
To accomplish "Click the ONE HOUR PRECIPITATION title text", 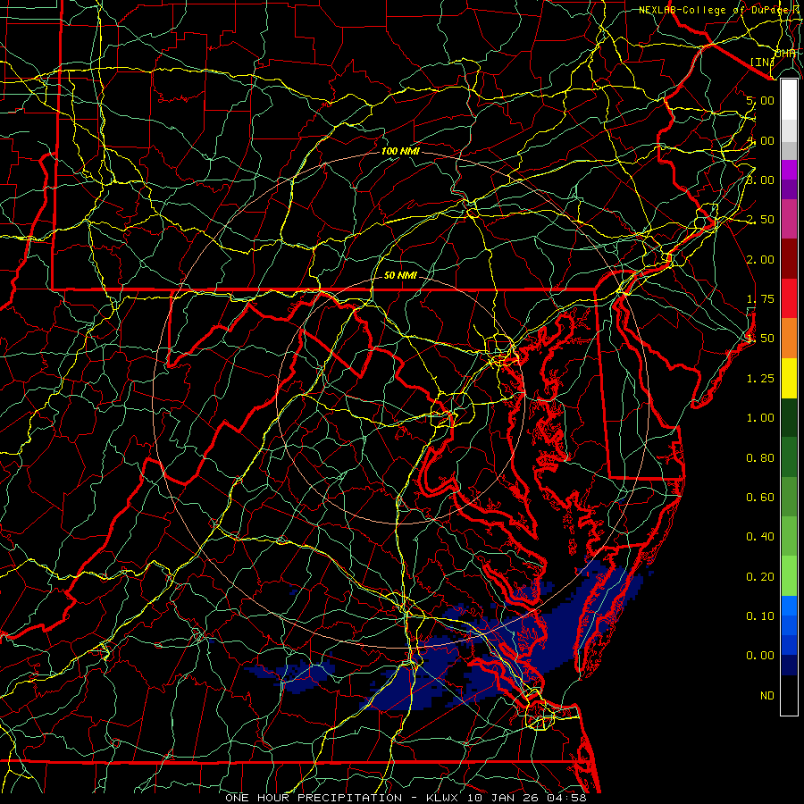I will click(x=314, y=798).
